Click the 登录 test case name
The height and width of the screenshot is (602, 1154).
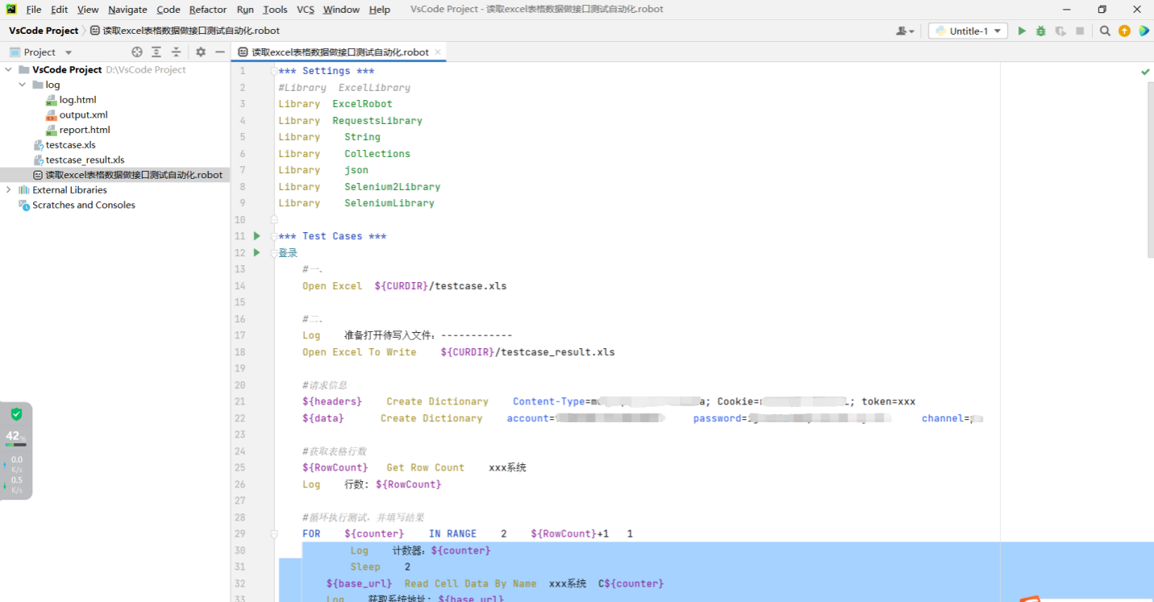tap(288, 253)
